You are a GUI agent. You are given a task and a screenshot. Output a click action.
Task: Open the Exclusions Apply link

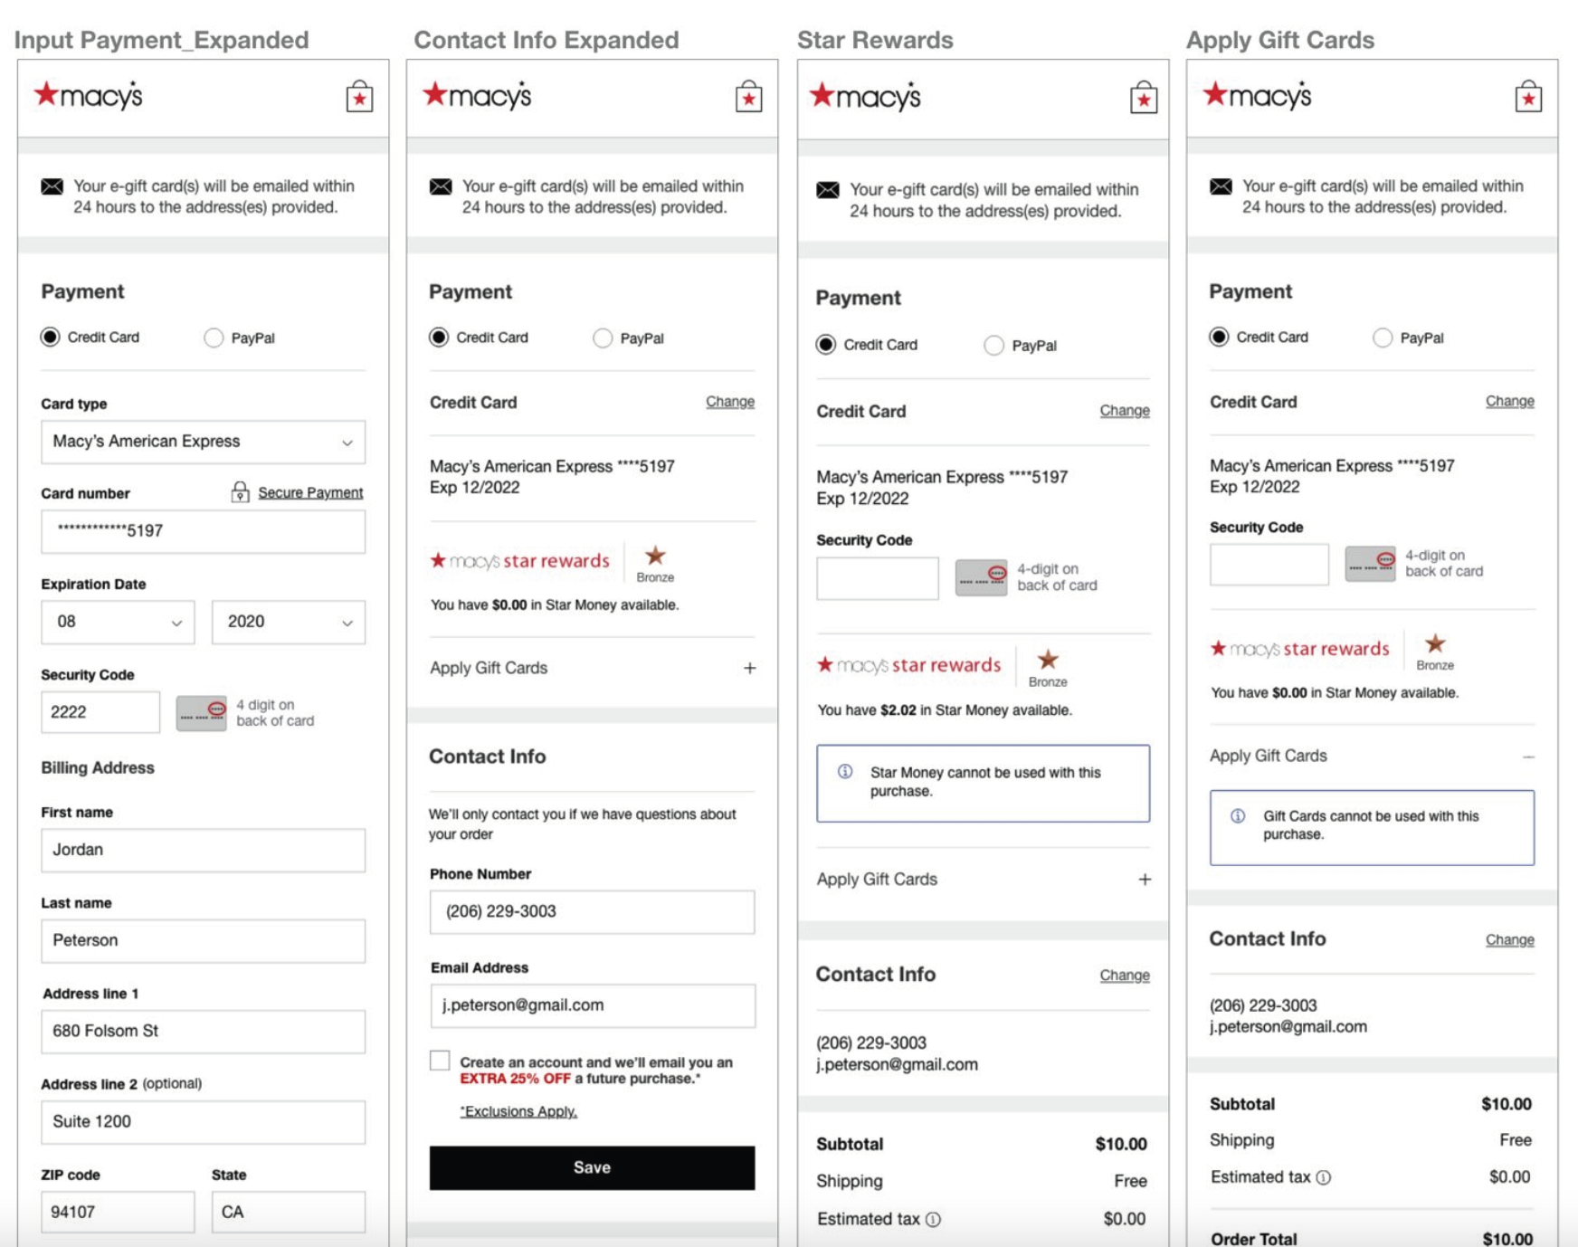pyautogui.click(x=518, y=1111)
